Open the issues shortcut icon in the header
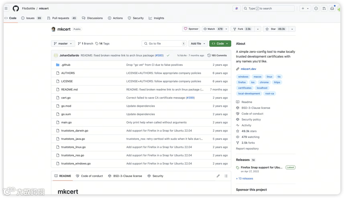The width and height of the screenshot is (344, 198). 316,9
